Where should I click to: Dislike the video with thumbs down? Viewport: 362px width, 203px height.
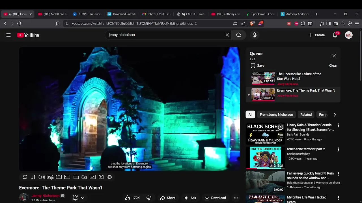[149, 198]
